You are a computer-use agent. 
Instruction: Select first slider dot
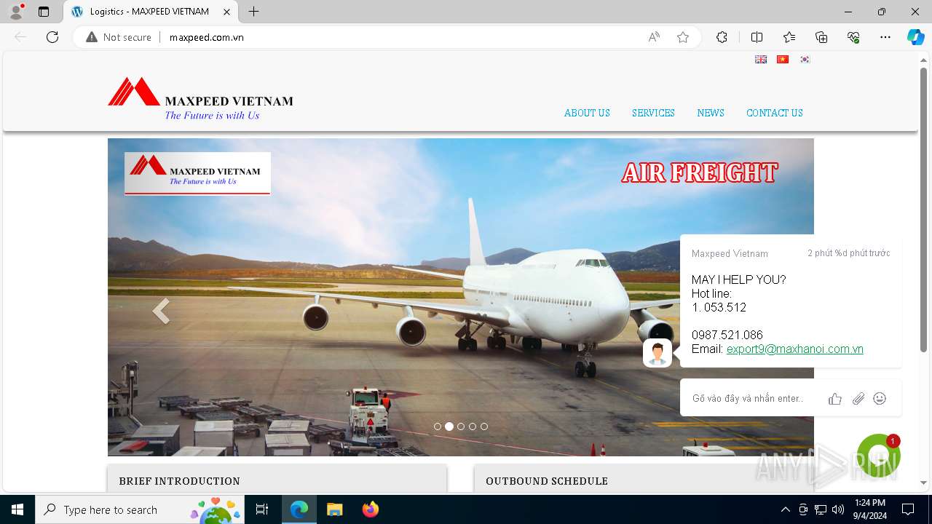point(438,426)
